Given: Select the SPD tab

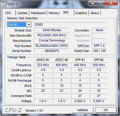Looking at the screenshot, I should (x=66, y=12).
